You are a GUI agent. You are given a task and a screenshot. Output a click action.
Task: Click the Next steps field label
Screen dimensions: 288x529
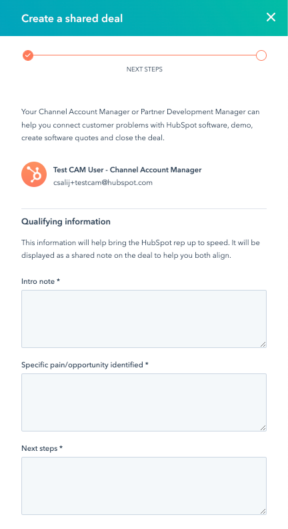pyautogui.click(x=42, y=448)
